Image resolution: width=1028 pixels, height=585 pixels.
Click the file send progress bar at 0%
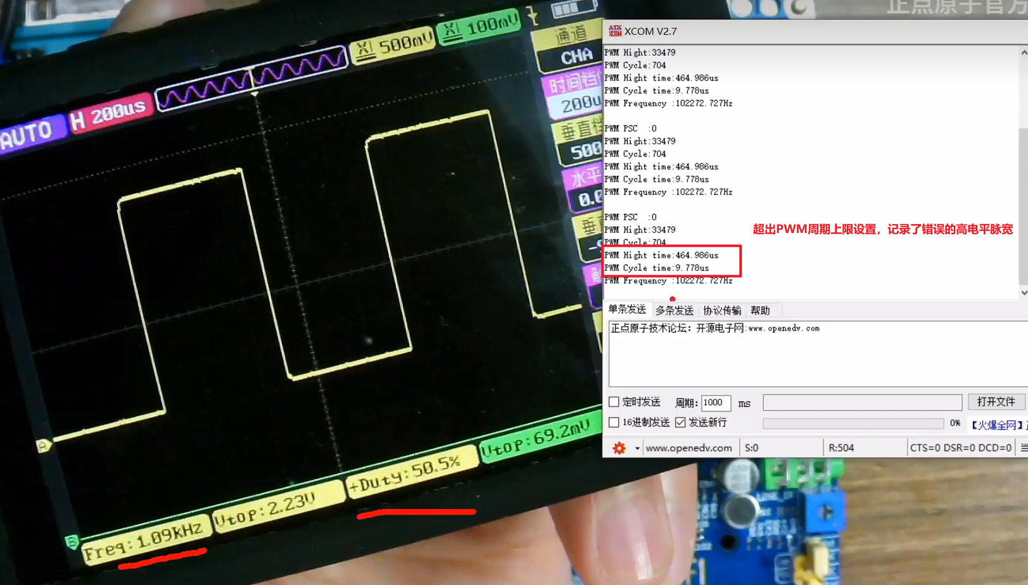[x=853, y=423]
